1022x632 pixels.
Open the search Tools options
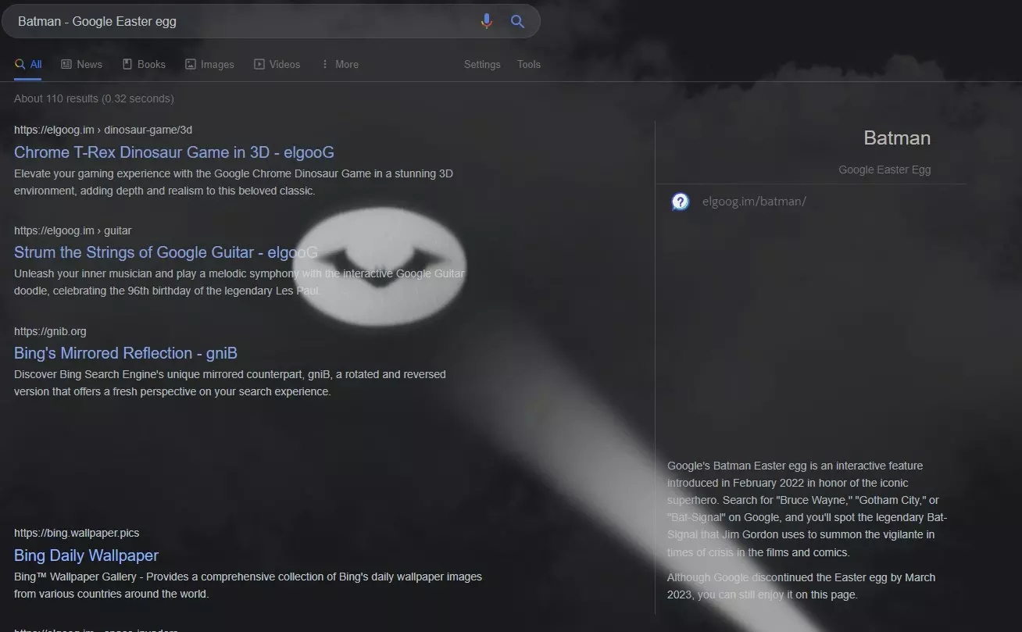pos(529,64)
